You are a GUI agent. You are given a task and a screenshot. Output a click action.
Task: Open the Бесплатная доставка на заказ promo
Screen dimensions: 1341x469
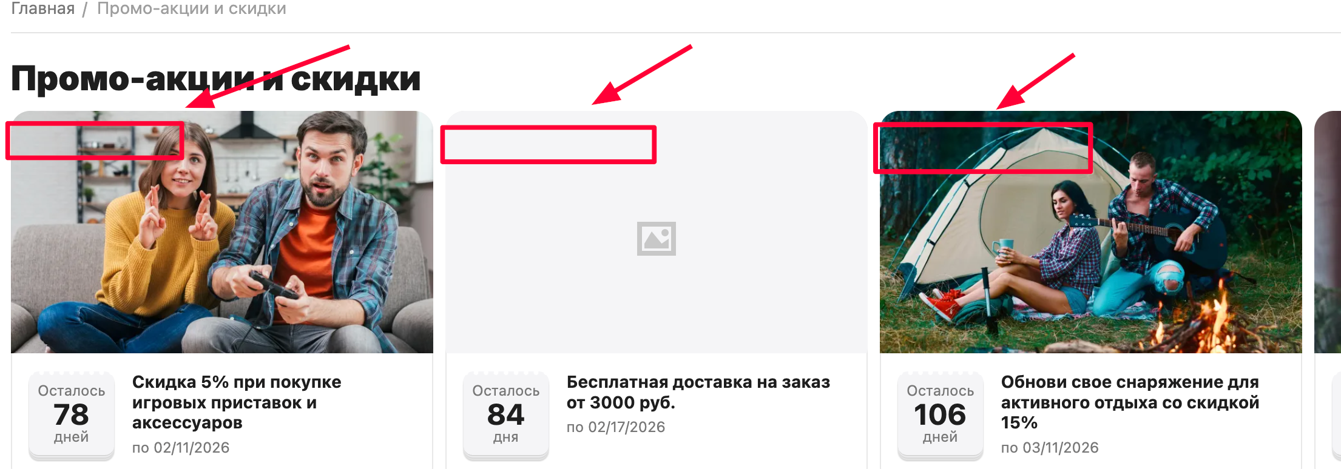pos(698,392)
